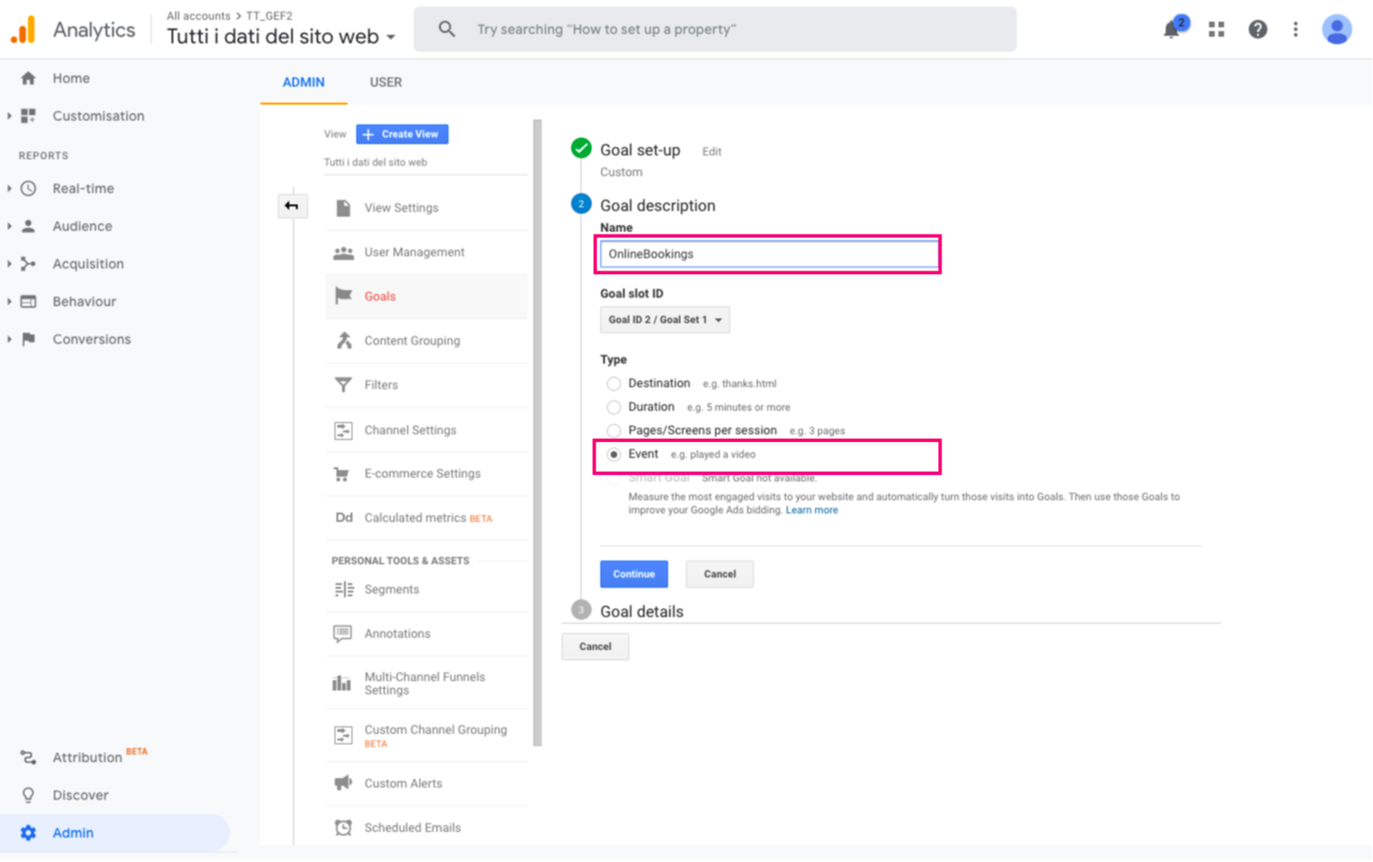Open the three-dot more options menu

(x=1296, y=29)
